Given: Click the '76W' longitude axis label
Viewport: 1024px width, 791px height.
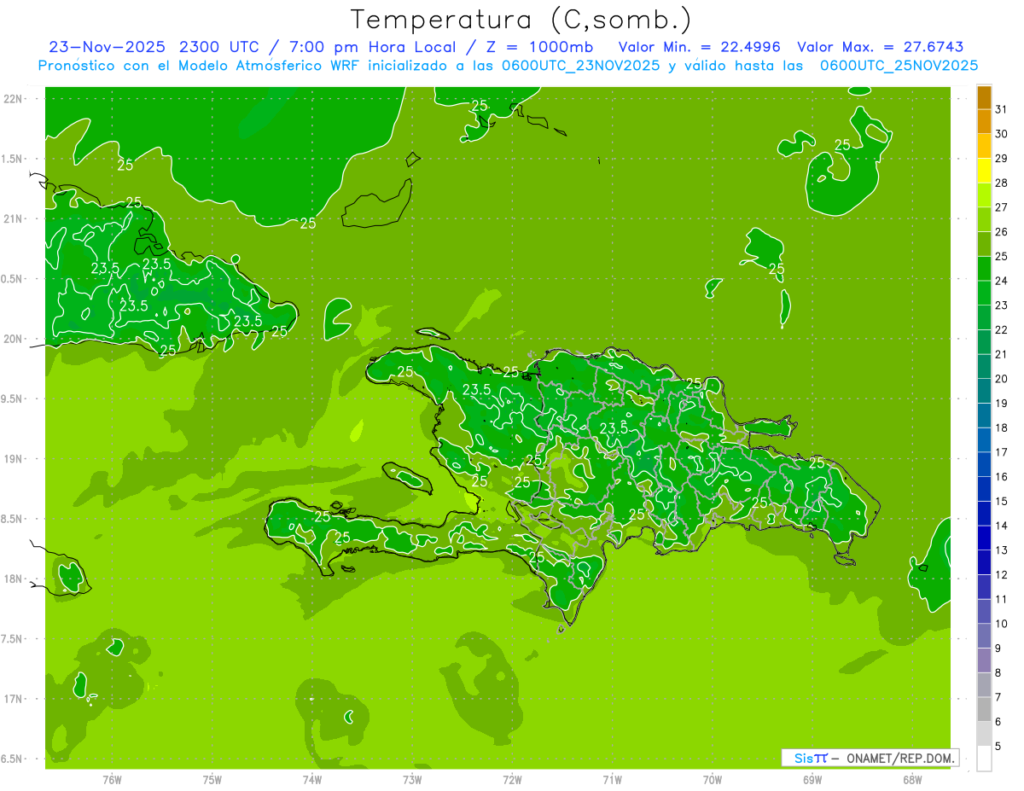Looking at the screenshot, I should click(112, 779).
